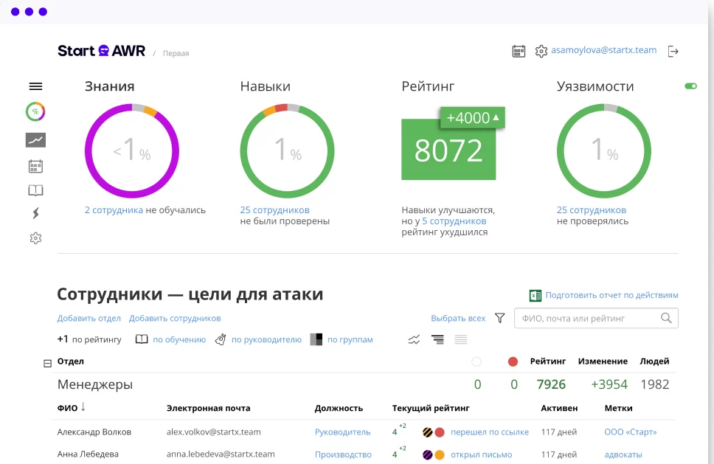The image size is (714, 464).
Task: Click the logout icon
Action: pyautogui.click(x=673, y=52)
